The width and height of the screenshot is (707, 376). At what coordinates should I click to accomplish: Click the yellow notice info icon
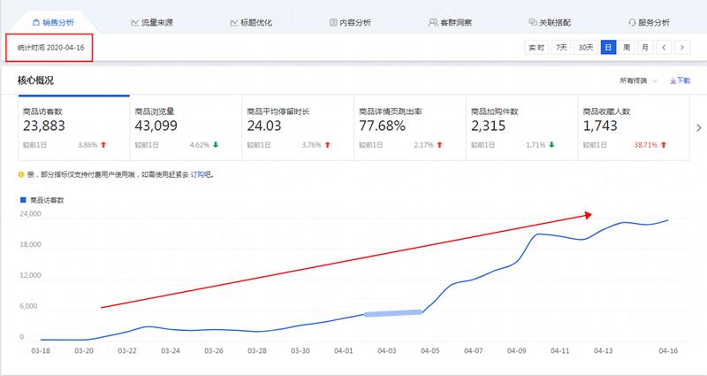click(20, 174)
